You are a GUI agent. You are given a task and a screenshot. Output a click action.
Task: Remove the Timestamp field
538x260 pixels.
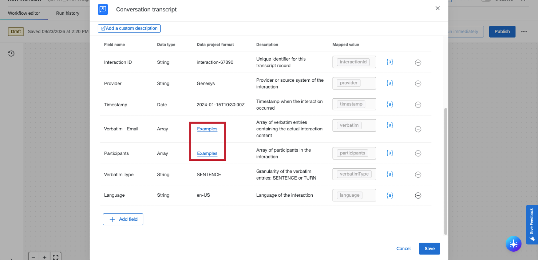coord(418,105)
